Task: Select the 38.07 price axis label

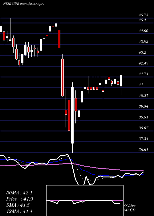Action: pos(143,128)
